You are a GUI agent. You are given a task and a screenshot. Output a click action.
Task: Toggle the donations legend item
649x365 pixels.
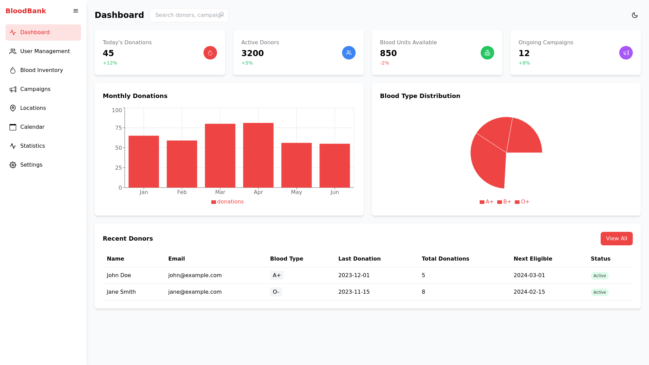227,202
